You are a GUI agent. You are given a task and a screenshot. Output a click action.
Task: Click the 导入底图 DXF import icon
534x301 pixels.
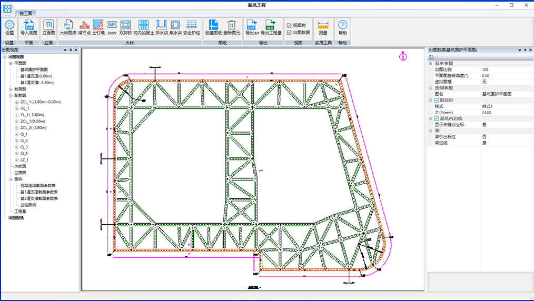pyautogui.click(x=28, y=25)
